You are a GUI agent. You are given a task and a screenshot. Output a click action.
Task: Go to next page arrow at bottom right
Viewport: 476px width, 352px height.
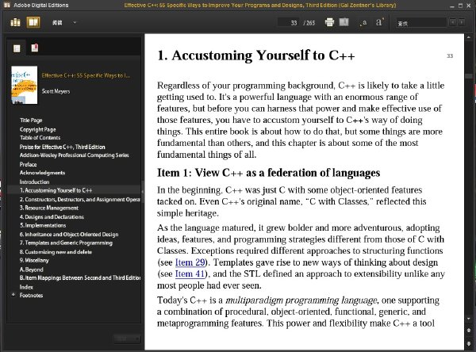coord(469,344)
